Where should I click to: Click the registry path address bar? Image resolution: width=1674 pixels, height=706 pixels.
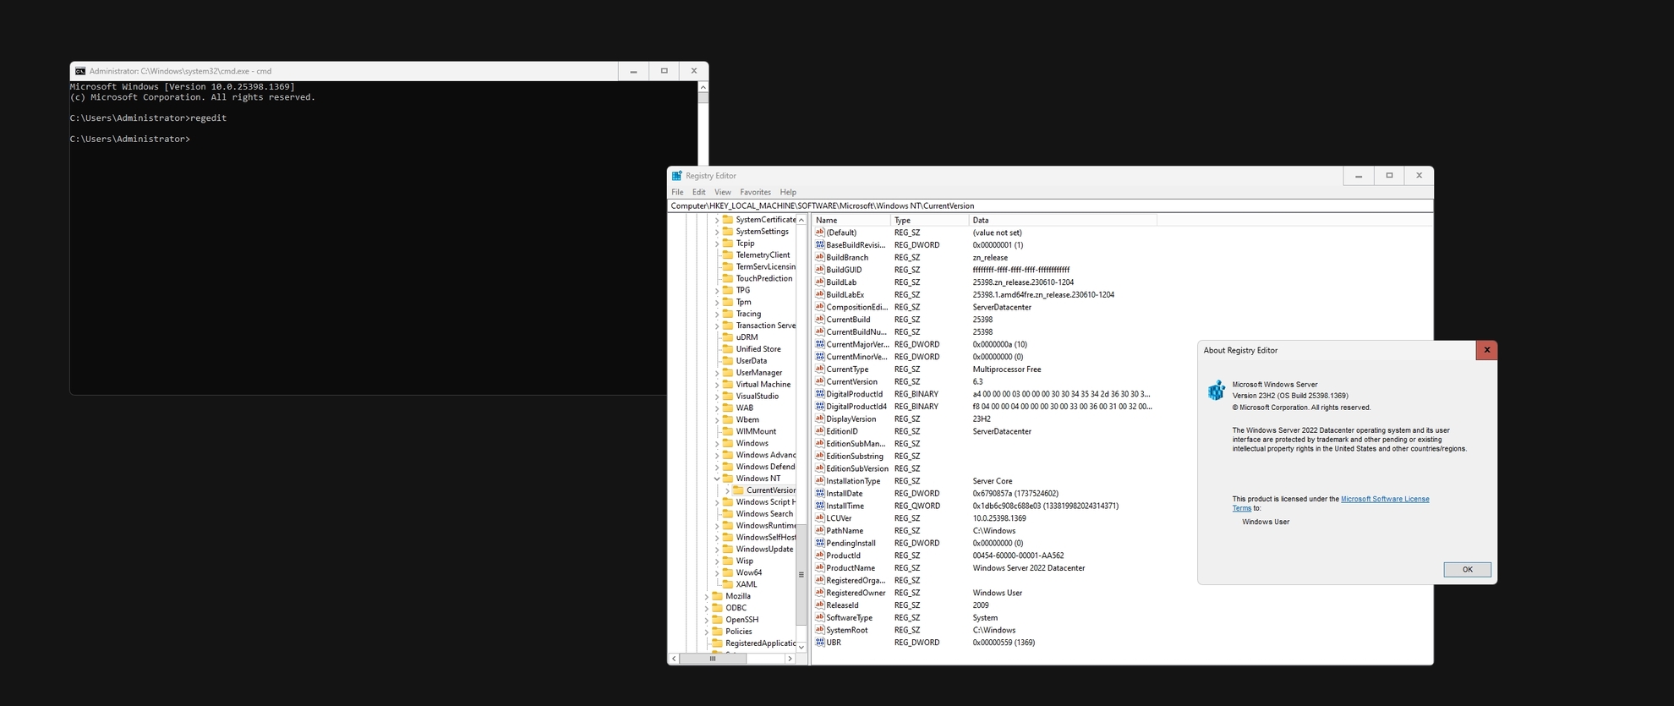pos(1050,205)
